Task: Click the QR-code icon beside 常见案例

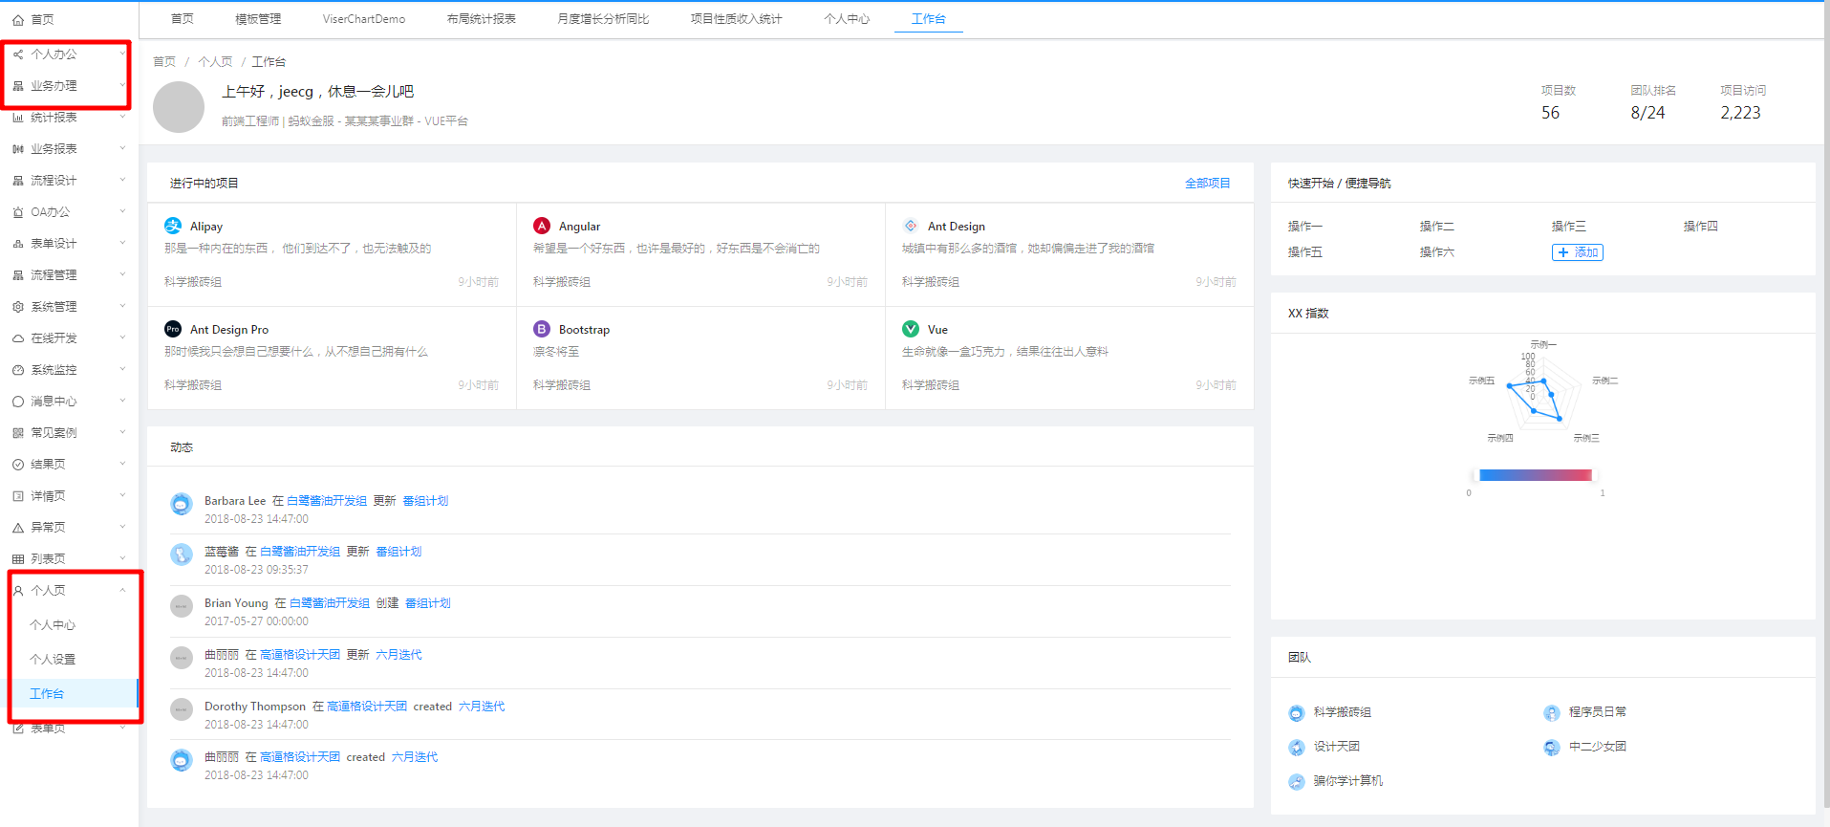Action: [x=18, y=433]
